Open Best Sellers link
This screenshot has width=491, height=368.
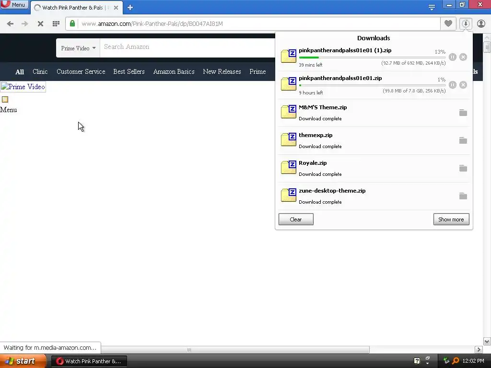[129, 72]
